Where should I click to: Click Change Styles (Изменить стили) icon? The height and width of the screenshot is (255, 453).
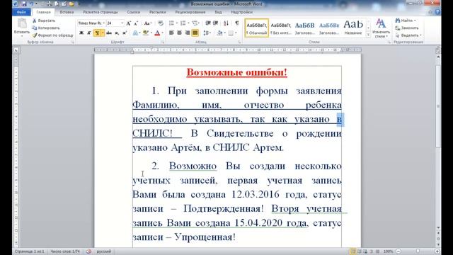coord(381,23)
